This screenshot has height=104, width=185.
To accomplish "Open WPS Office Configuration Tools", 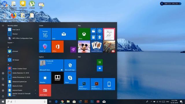I will pos(22,38).
